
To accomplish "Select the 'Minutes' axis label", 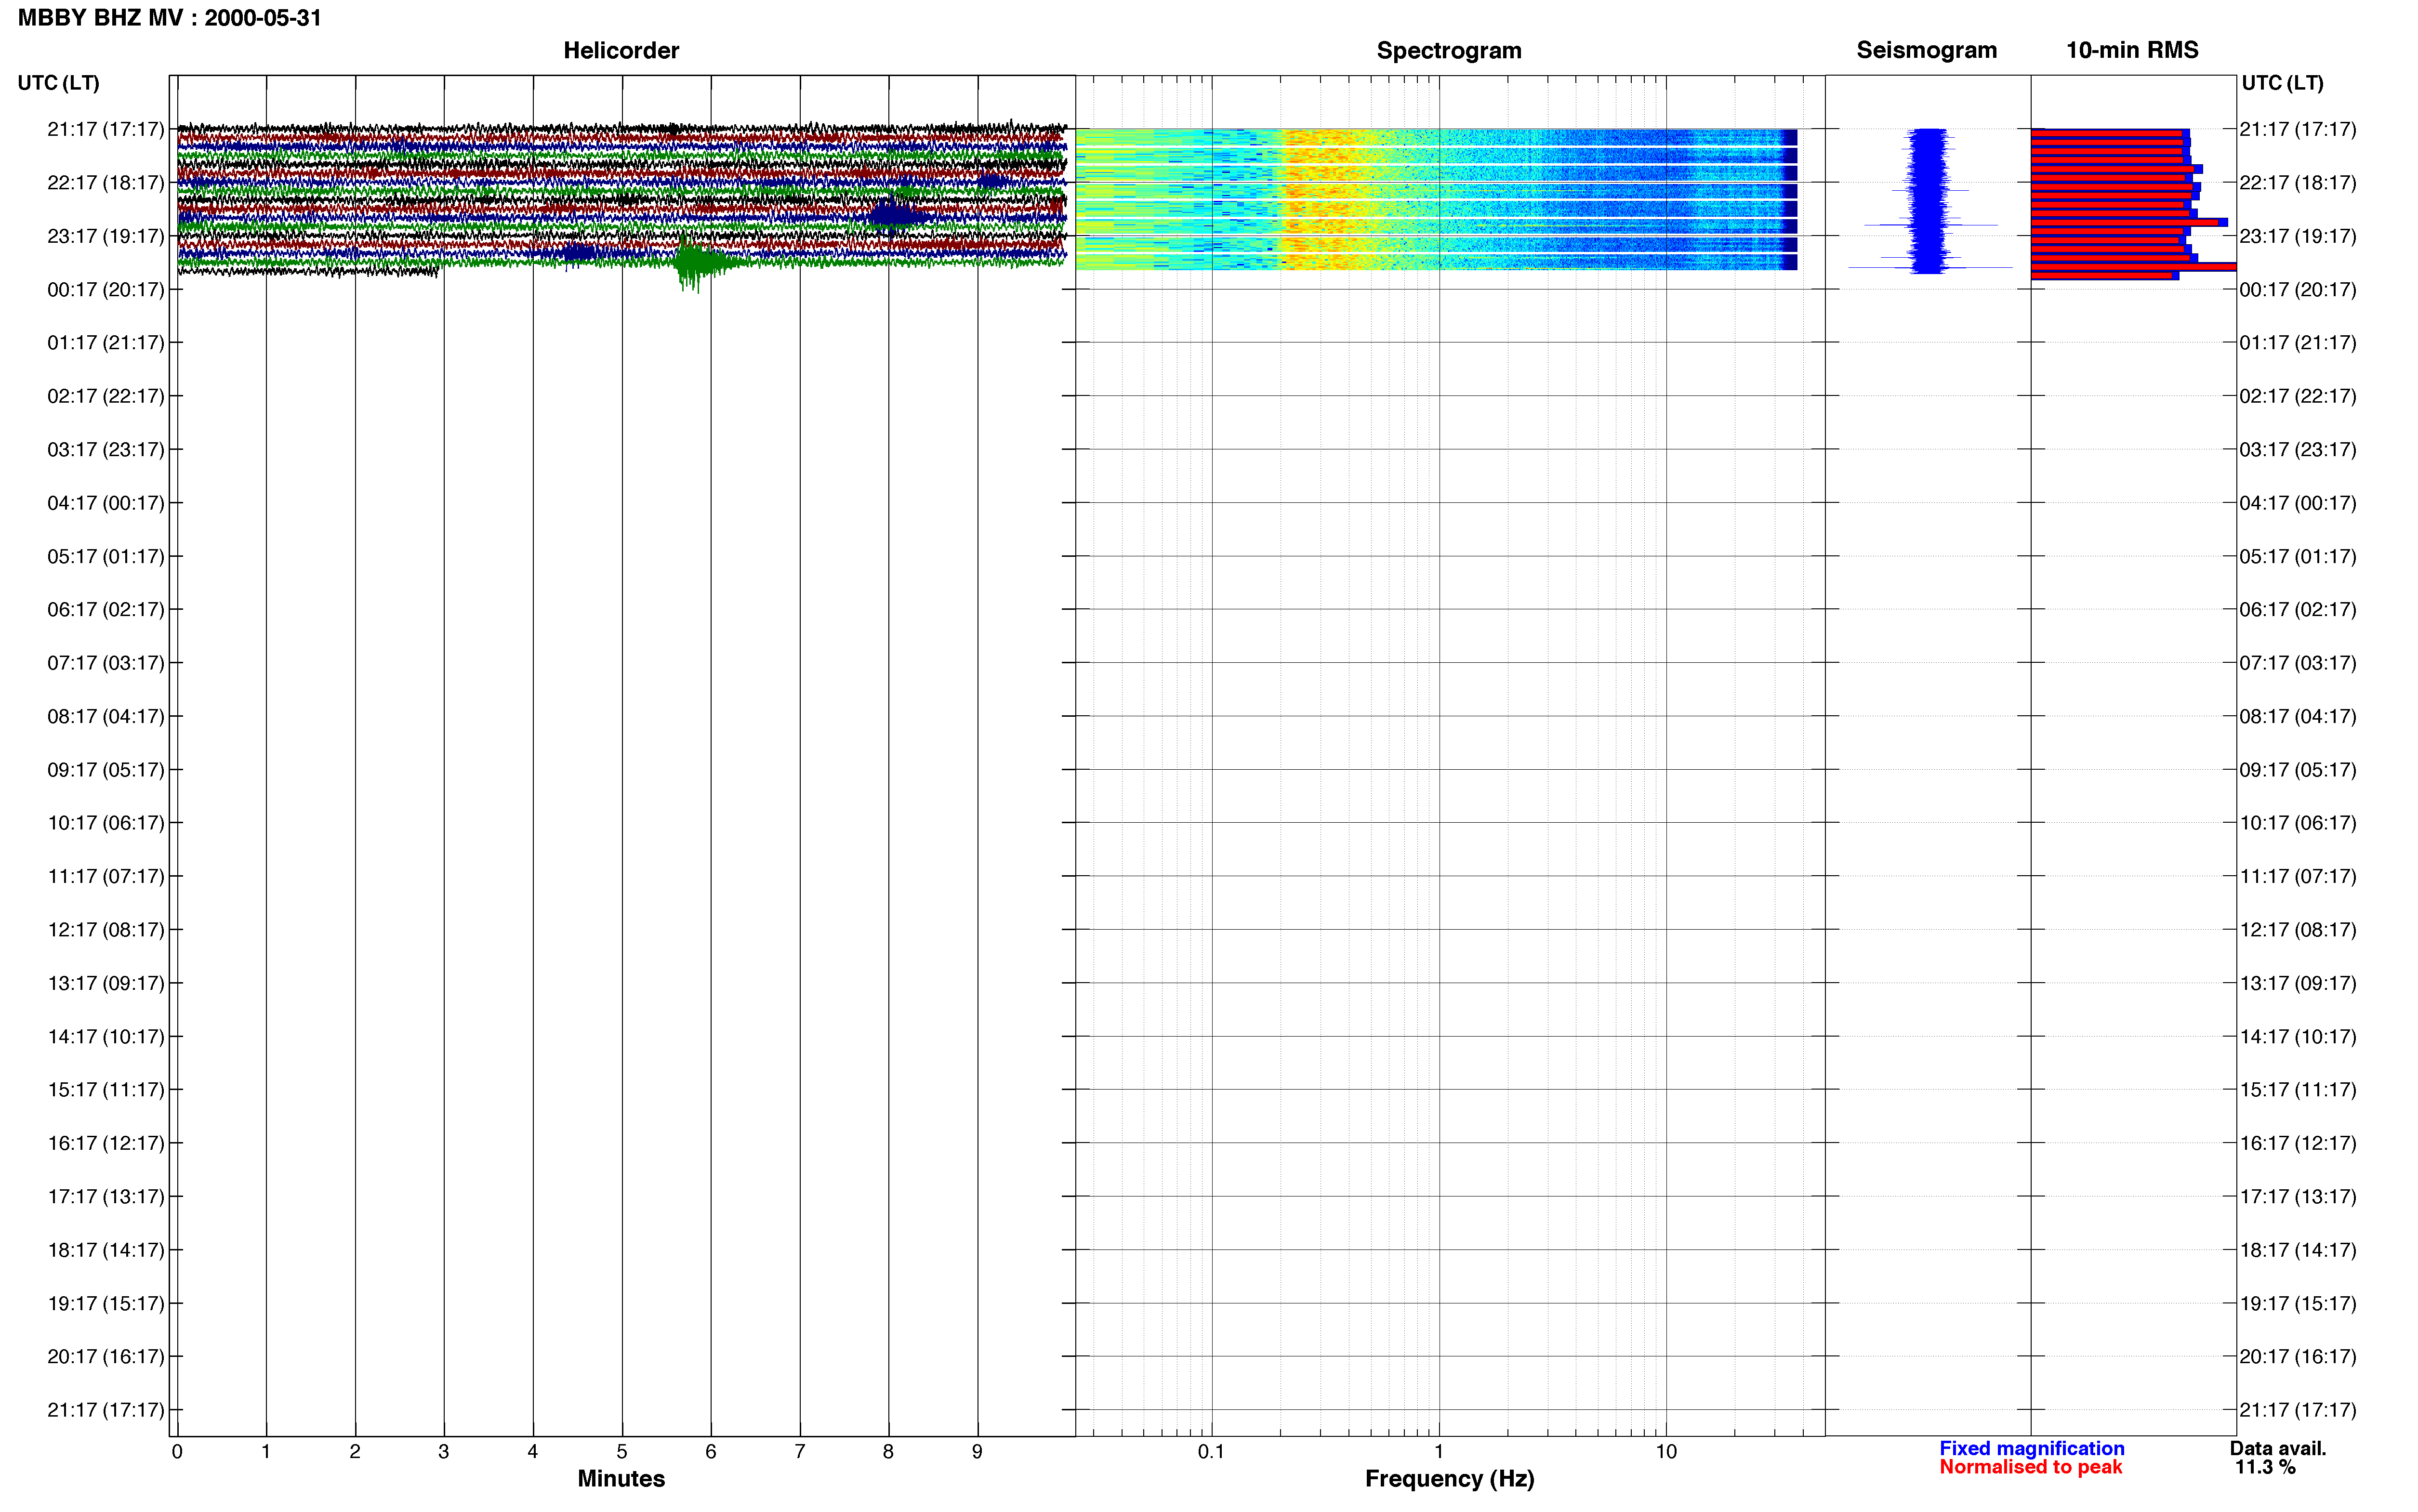I will pyautogui.click(x=621, y=1478).
